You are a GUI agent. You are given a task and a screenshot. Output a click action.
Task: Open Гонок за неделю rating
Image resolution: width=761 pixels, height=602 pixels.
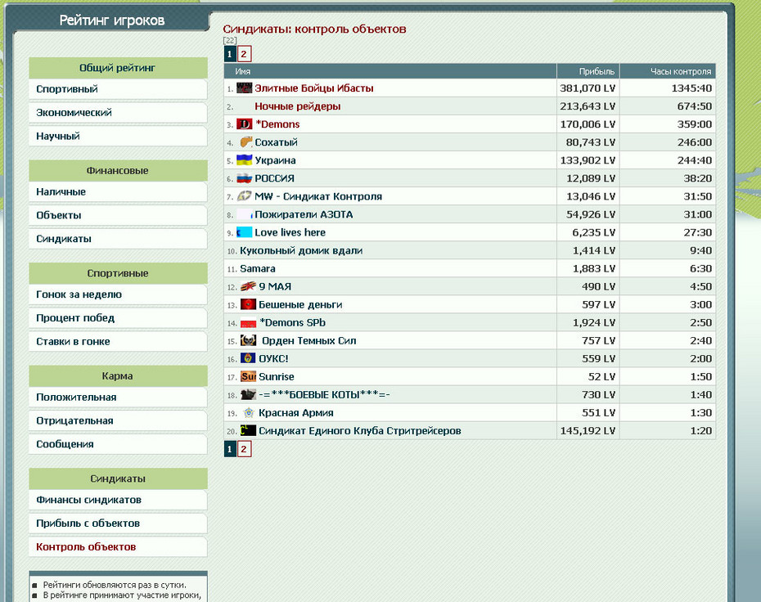coord(118,294)
